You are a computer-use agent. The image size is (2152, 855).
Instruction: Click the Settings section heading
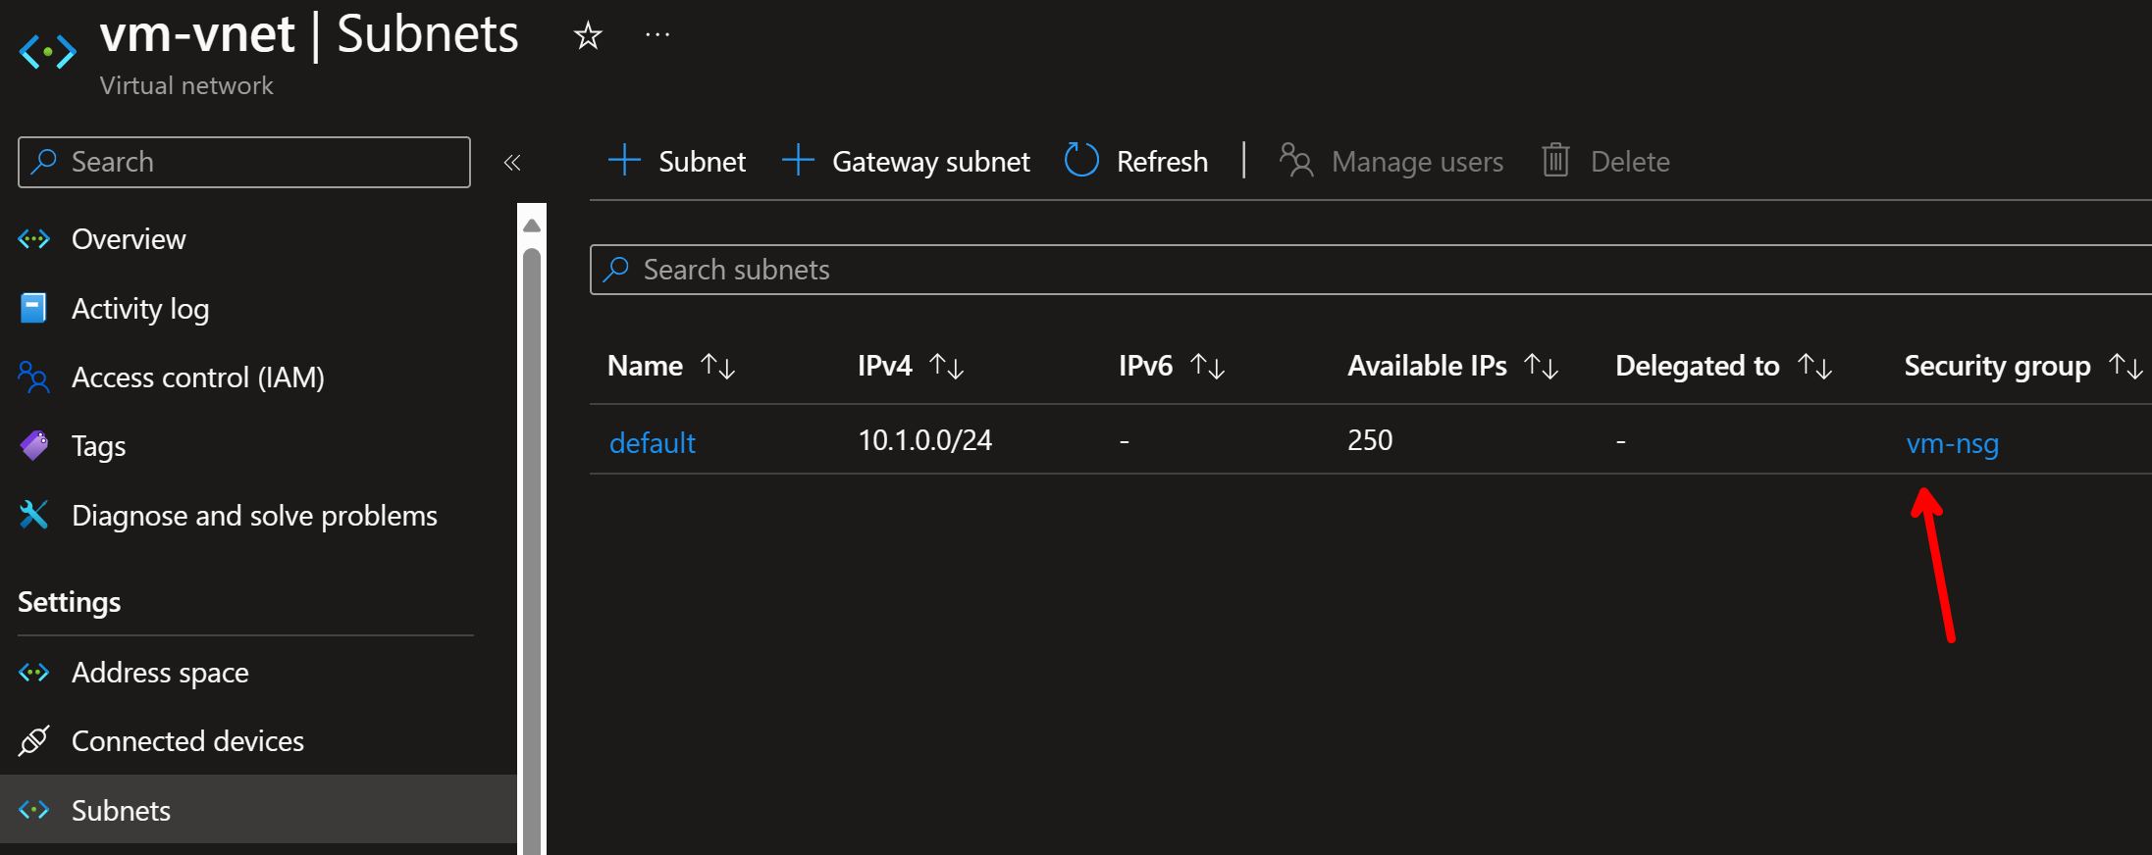(x=70, y=602)
